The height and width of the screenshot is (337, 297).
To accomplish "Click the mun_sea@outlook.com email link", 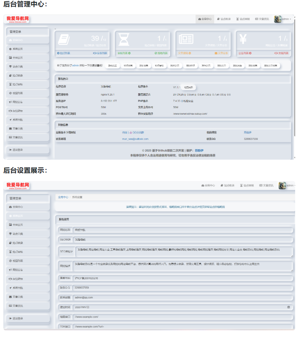I will [x=135, y=139].
